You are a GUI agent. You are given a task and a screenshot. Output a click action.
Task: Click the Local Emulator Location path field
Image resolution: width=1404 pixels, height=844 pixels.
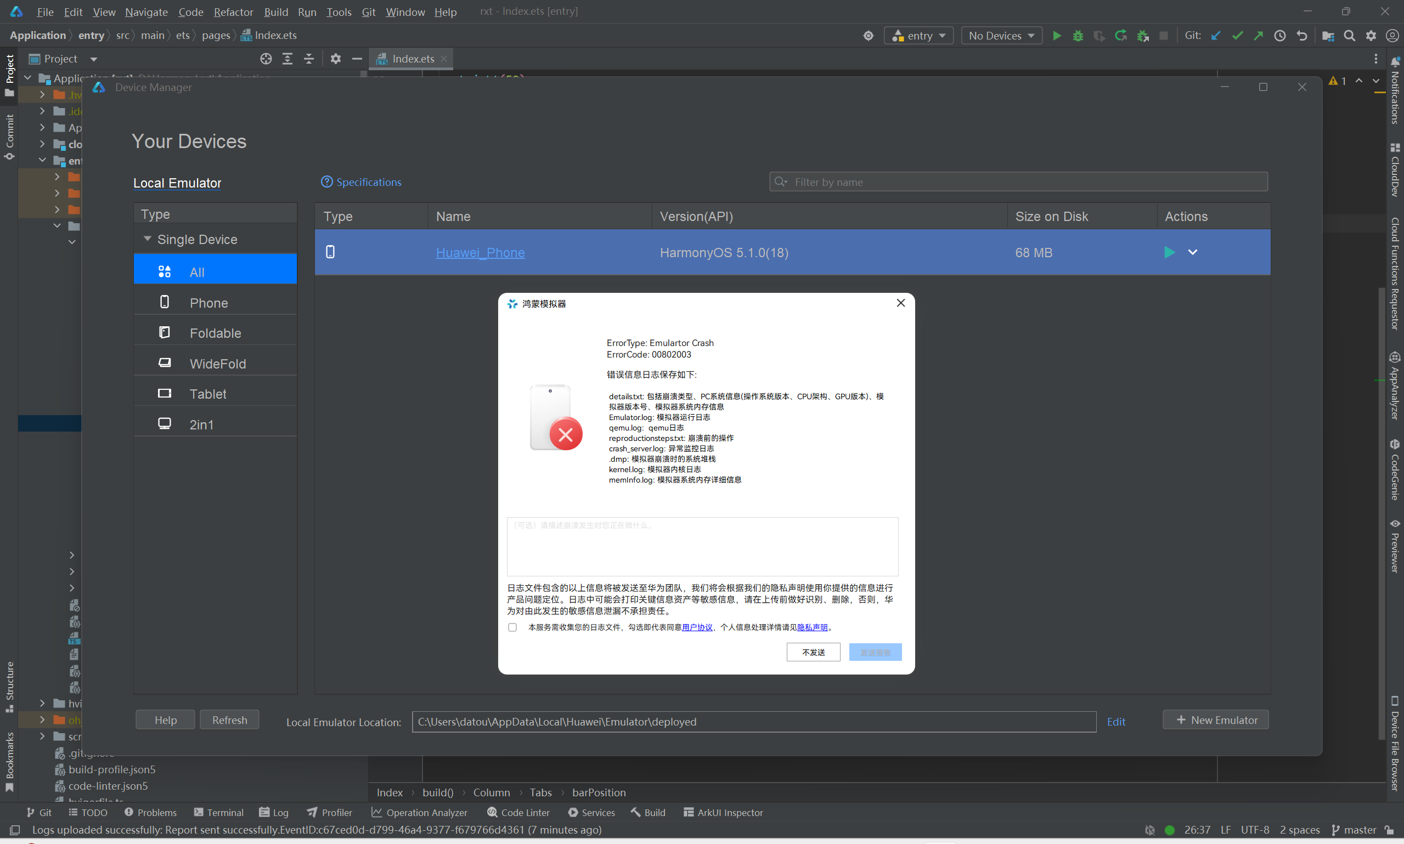754,722
